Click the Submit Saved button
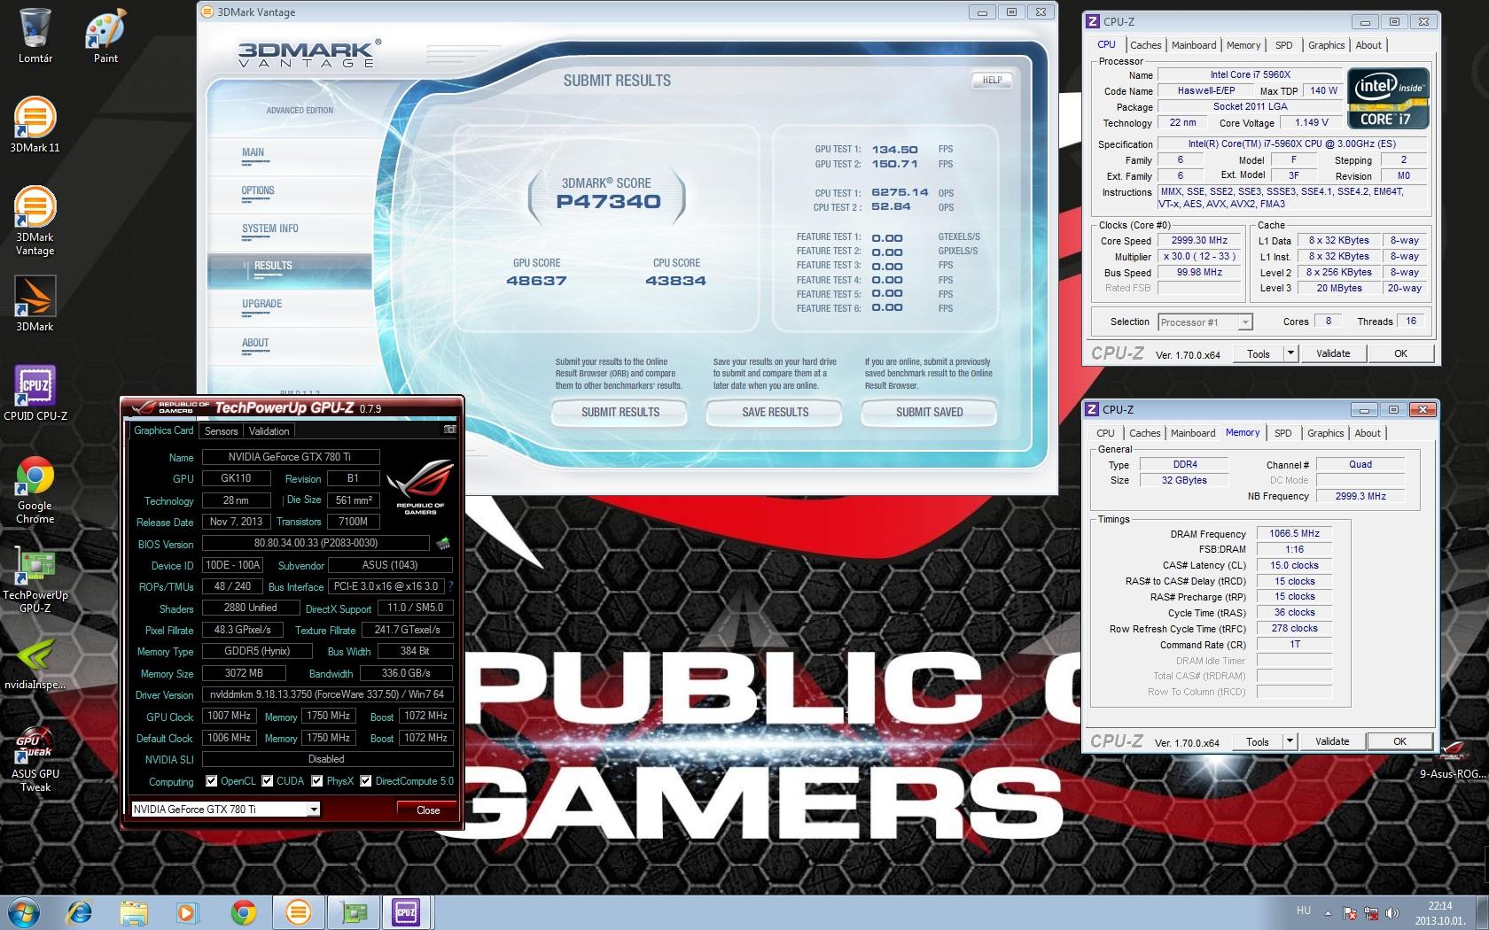 (929, 412)
